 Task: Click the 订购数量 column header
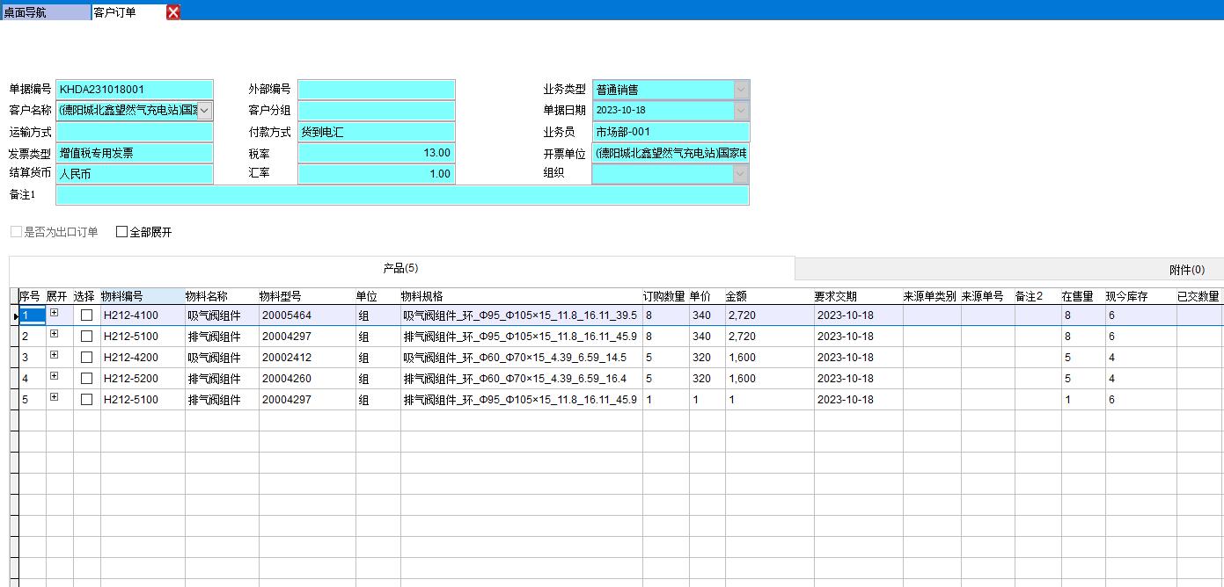tap(664, 297)
